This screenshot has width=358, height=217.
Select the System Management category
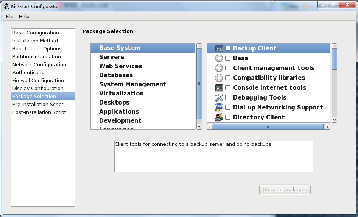pyautogui.click(x=143, y=84)
